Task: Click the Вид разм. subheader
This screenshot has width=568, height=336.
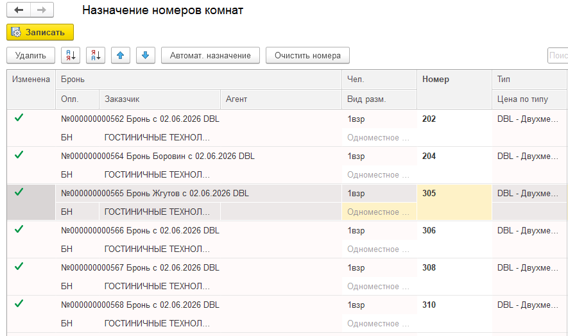Action: pyautogui.click(x=379, y=99)
